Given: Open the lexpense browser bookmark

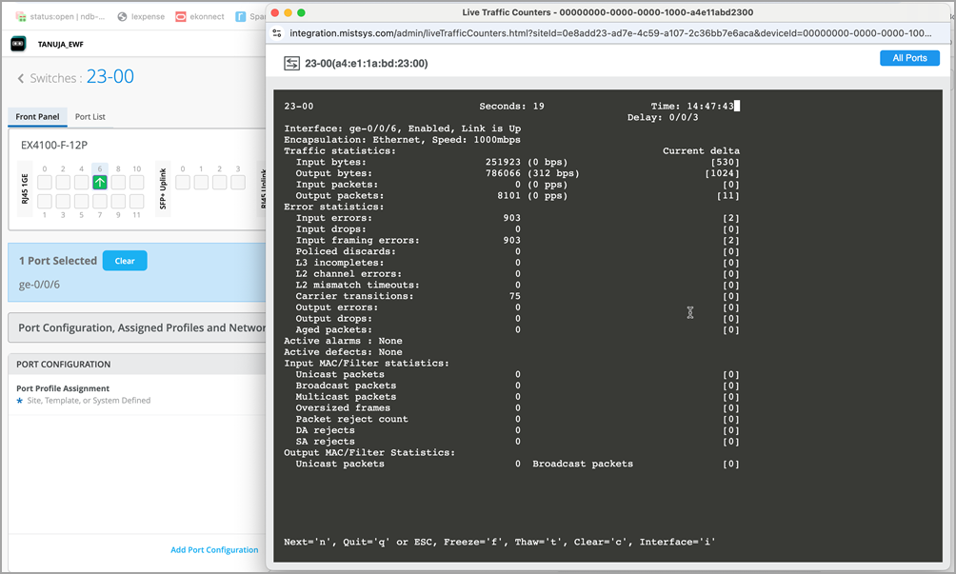Looking at the screenshot, I should (x=141, y=17).
